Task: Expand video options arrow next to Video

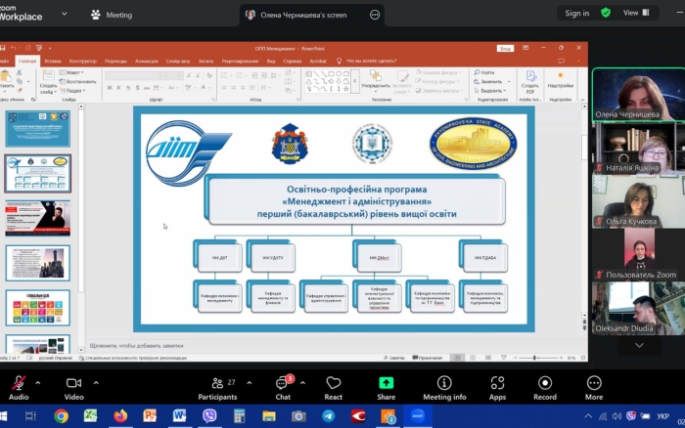Action: [x=93, y=382]
